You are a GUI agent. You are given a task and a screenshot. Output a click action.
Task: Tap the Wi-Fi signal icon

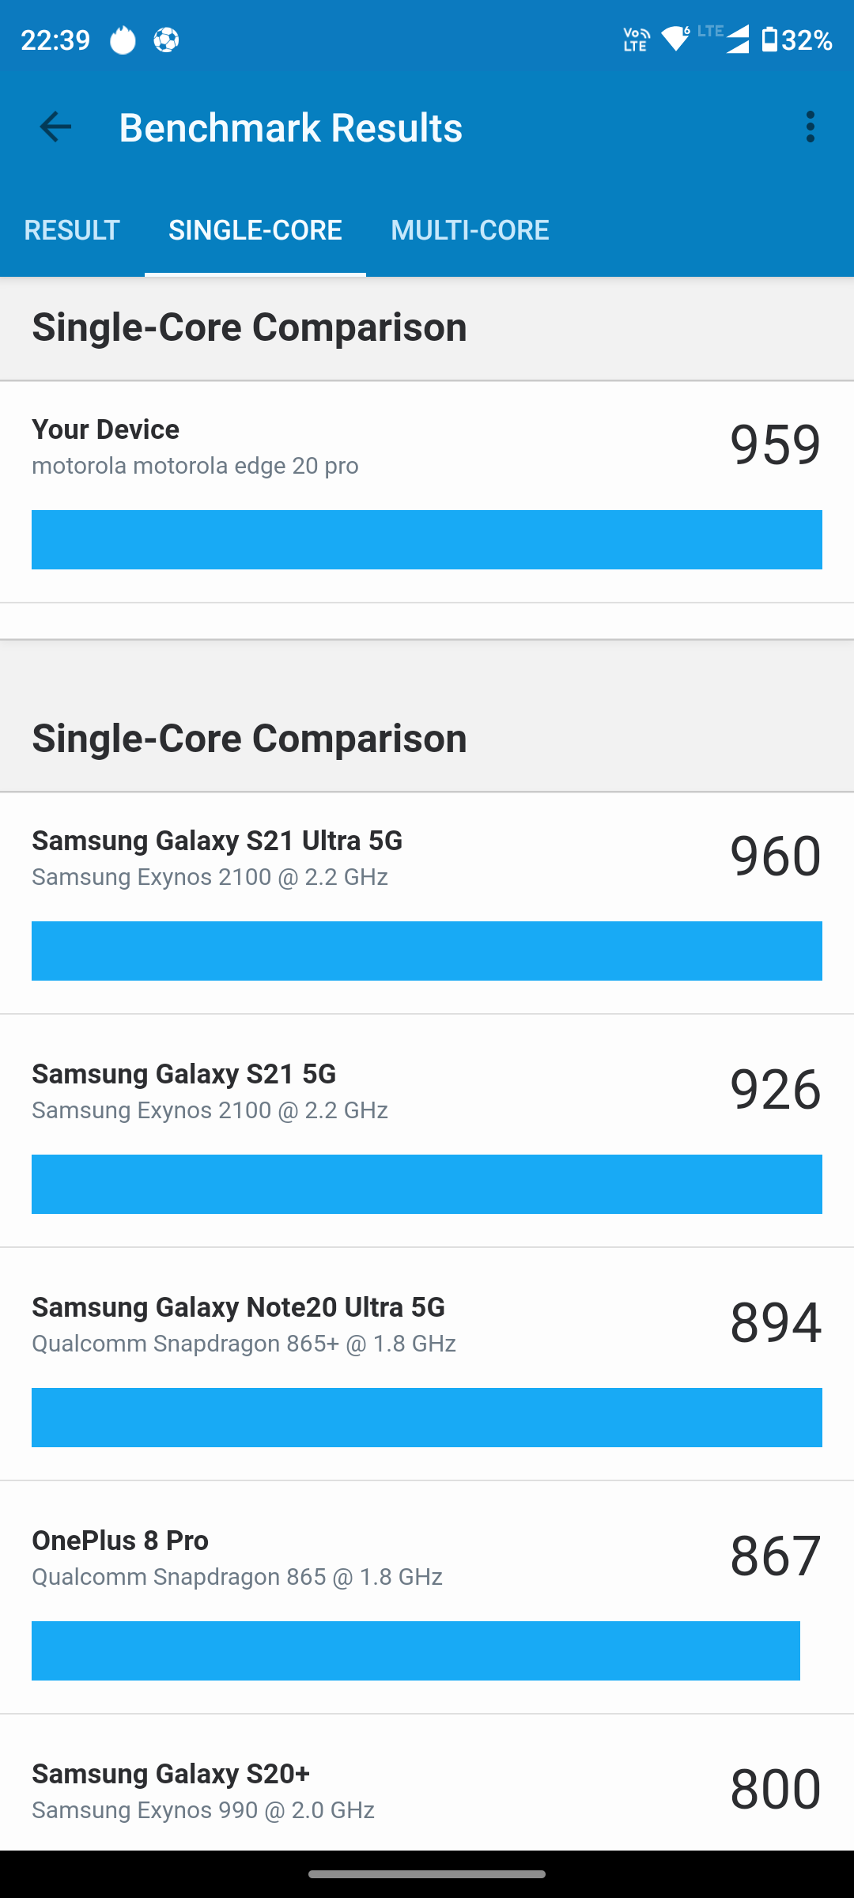(x=676, y=39)
